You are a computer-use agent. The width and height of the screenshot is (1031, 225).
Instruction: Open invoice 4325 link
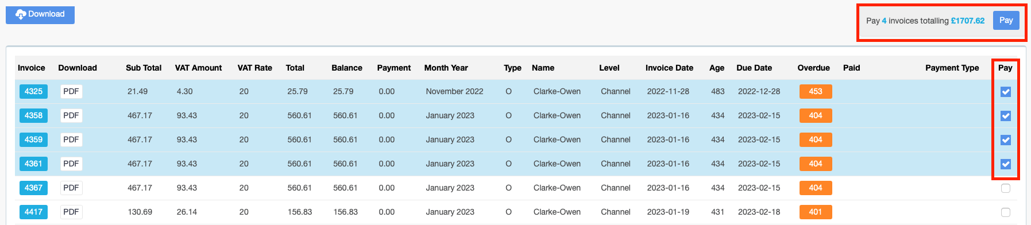point(33,91)
